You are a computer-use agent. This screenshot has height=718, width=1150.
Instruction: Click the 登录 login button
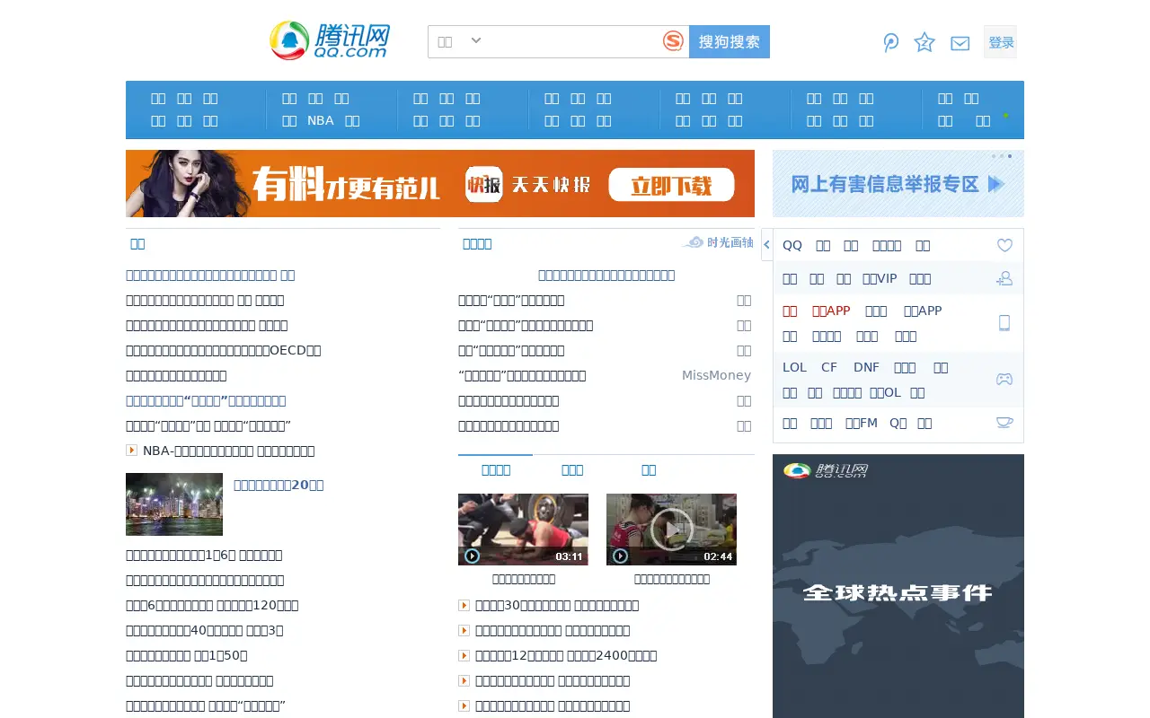pyautogui.click(x=1000, y=42)
